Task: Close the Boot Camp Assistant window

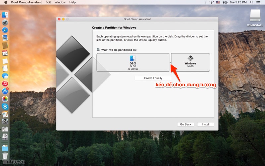Action: 59,19
